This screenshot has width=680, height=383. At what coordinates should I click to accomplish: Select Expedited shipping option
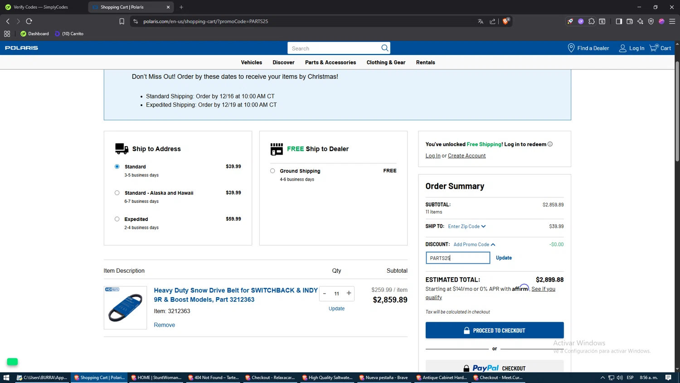pos(117,219)
